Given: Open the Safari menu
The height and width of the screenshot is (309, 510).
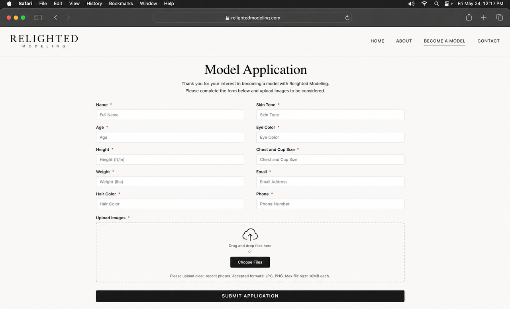Looking at the screenshot, I should [x=25, y=4].
